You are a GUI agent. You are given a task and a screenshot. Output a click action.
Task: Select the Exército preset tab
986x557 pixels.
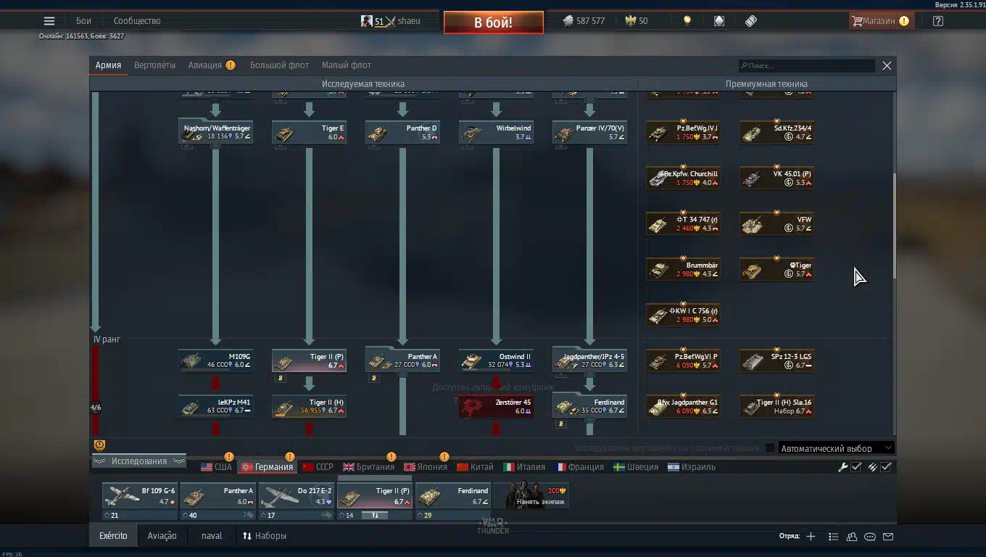tap(113, 536)
